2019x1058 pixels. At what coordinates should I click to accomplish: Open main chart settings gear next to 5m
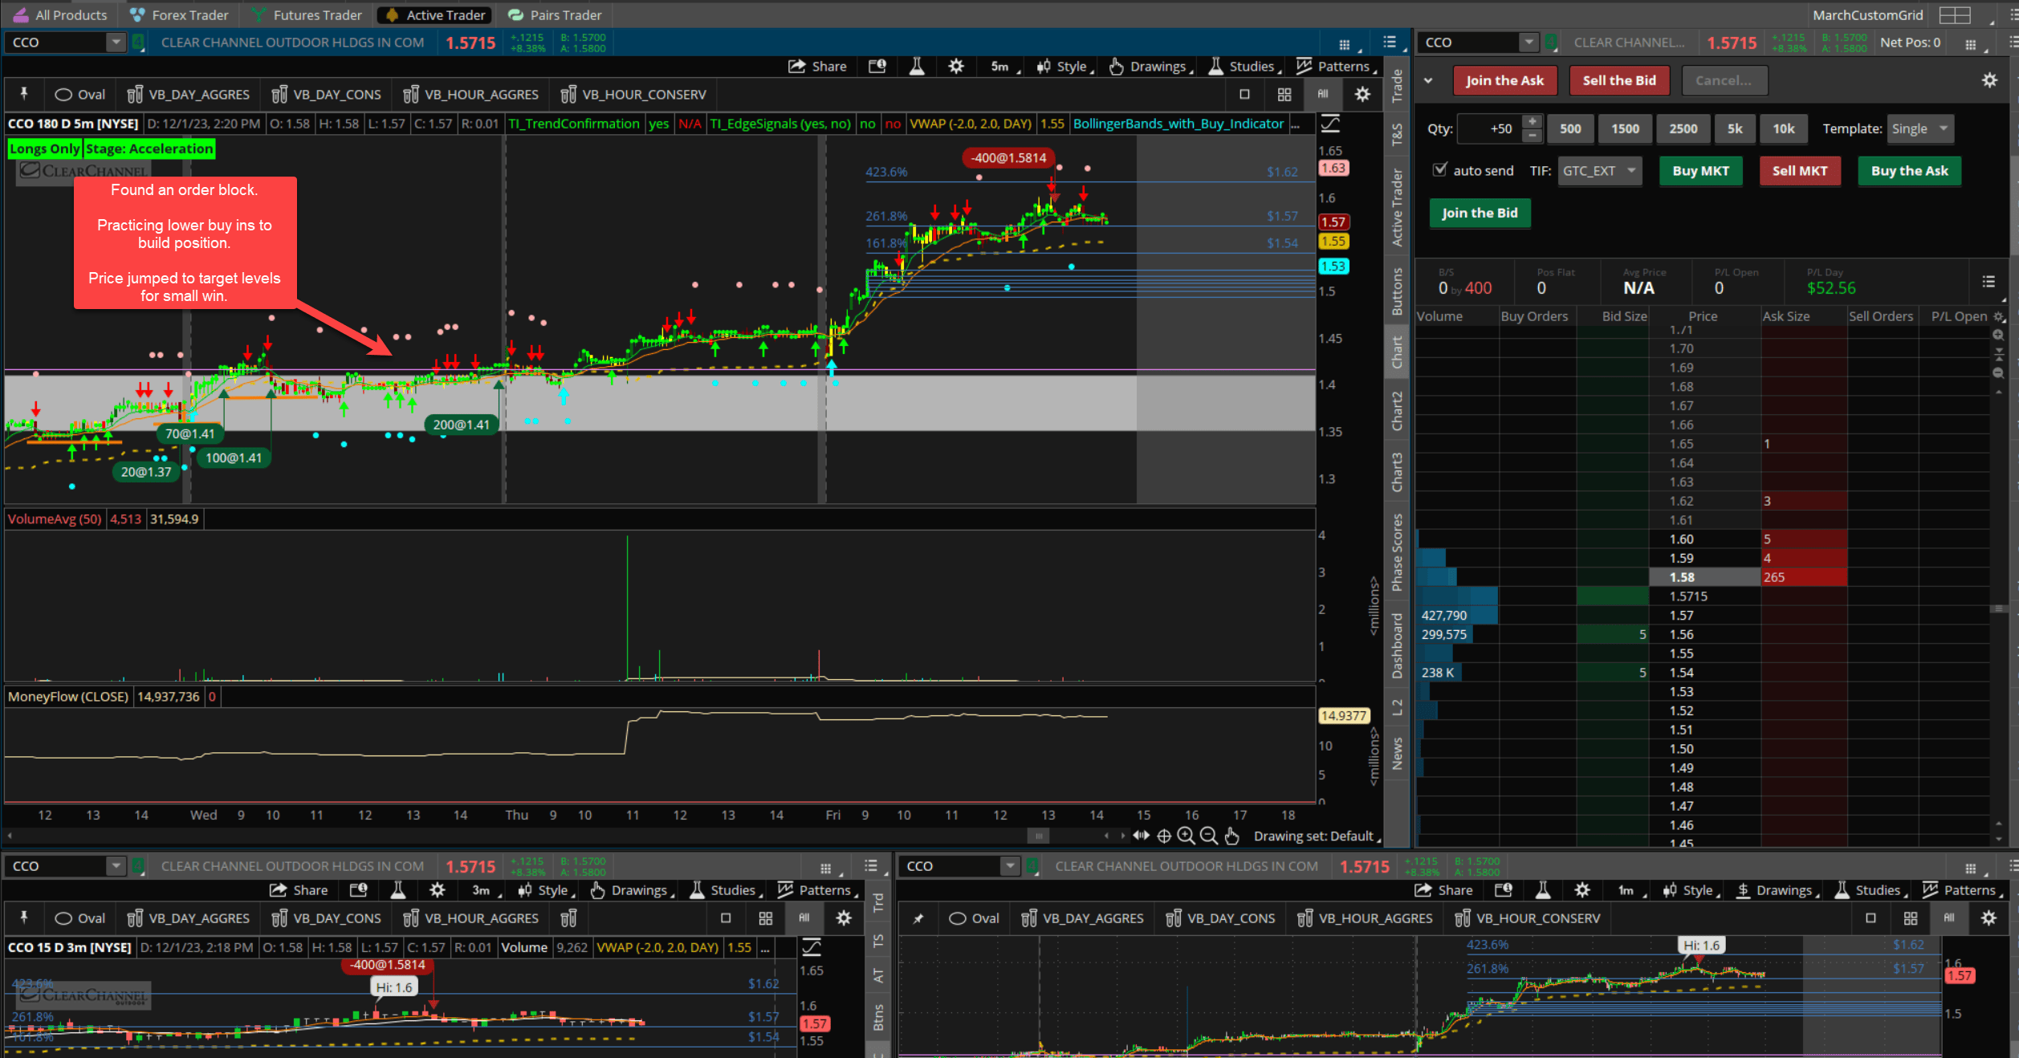point(955,67)
